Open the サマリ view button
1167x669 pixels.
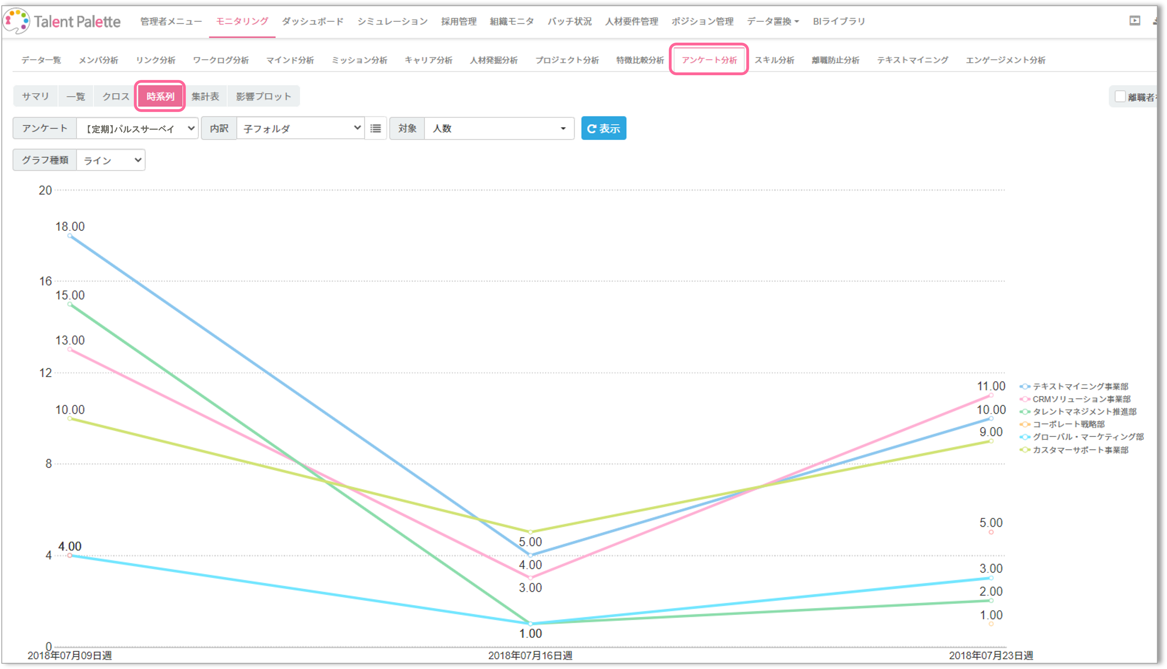coord(35,97)
